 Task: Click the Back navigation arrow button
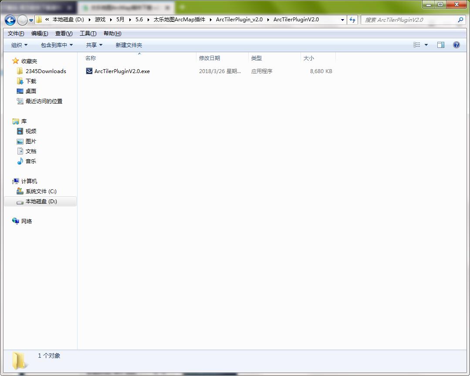[x=10, y=20]
